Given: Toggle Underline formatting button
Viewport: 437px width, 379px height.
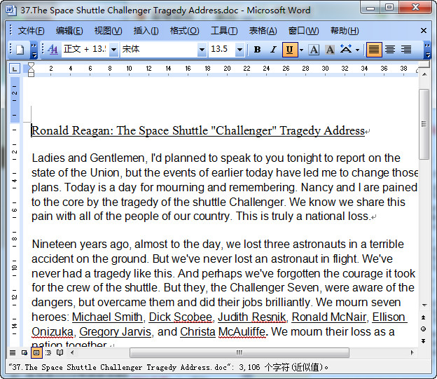Looking at the screenshot, I should tap(290, 50).
